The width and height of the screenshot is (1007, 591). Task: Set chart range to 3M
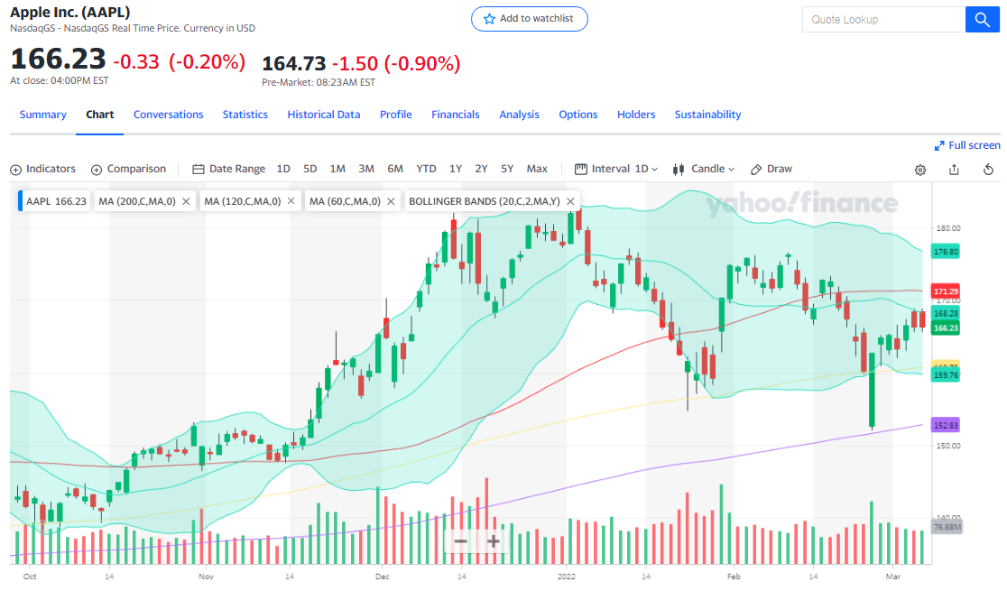tap(366, 169)
